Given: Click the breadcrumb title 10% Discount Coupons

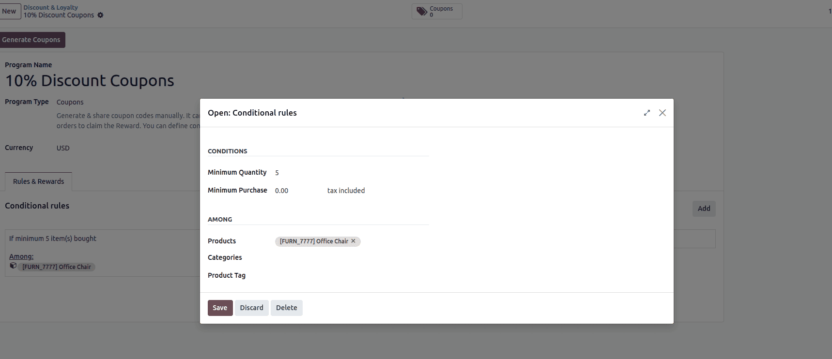Looking at the screenshot, I should [59, 15].
